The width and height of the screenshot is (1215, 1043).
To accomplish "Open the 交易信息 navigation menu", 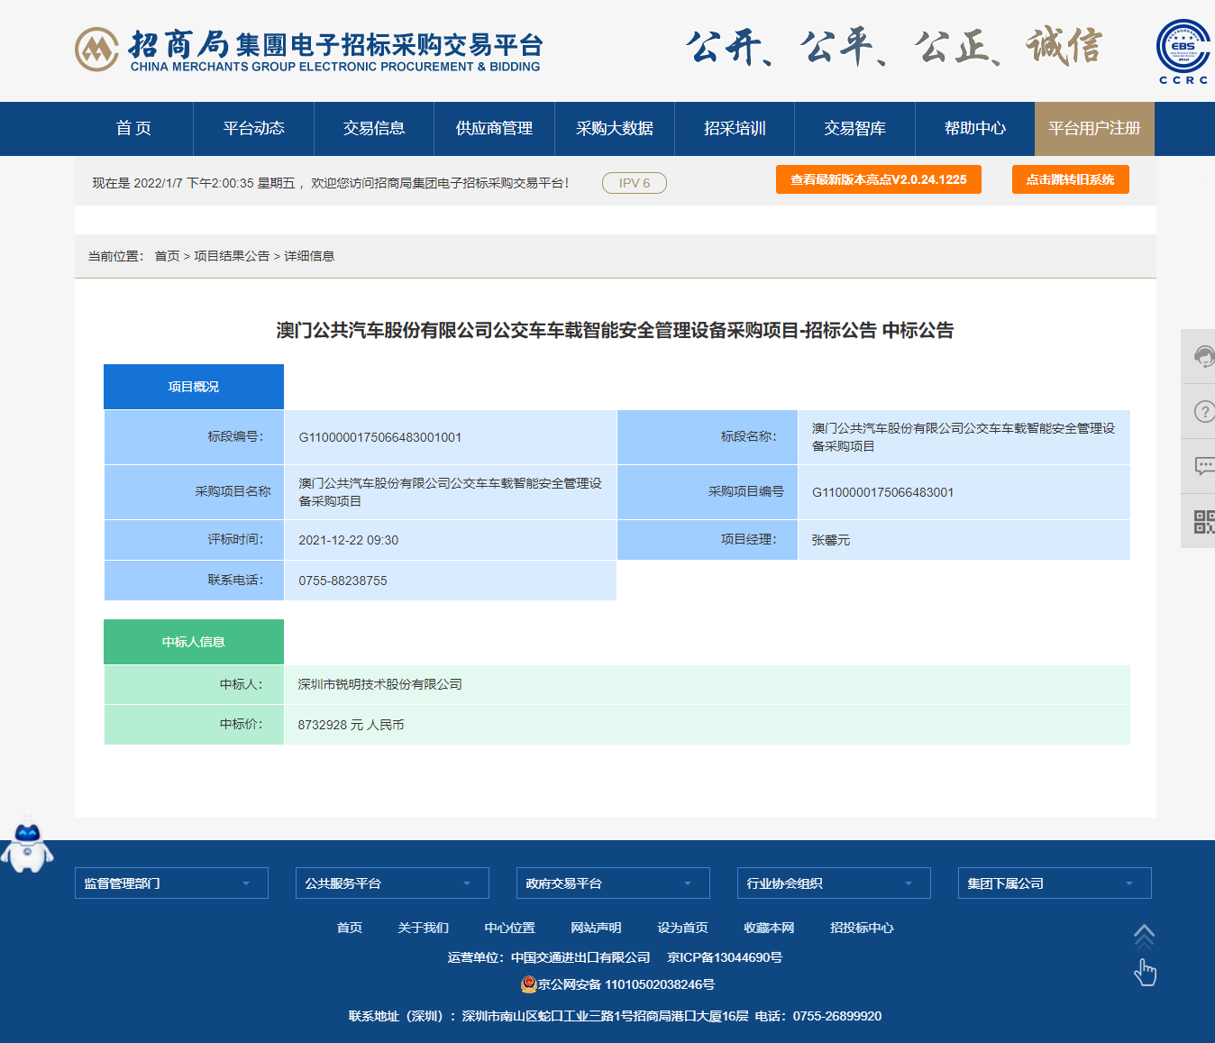I will pos(374,129).
